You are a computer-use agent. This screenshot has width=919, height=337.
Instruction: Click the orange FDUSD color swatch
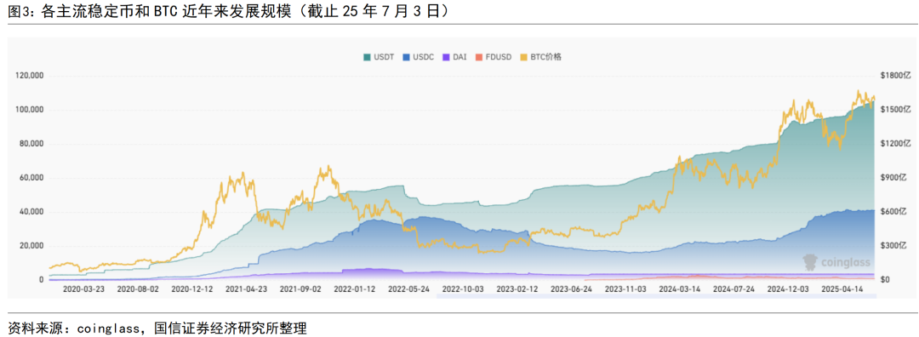coord(478,57)
